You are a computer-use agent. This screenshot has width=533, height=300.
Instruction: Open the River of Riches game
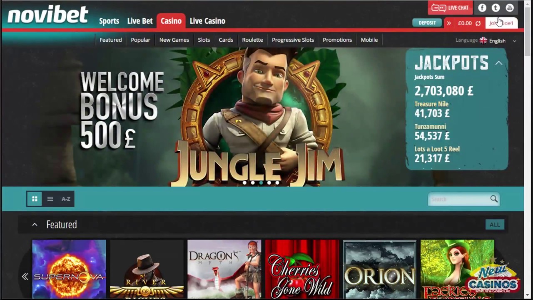click(x=147, y=269)
